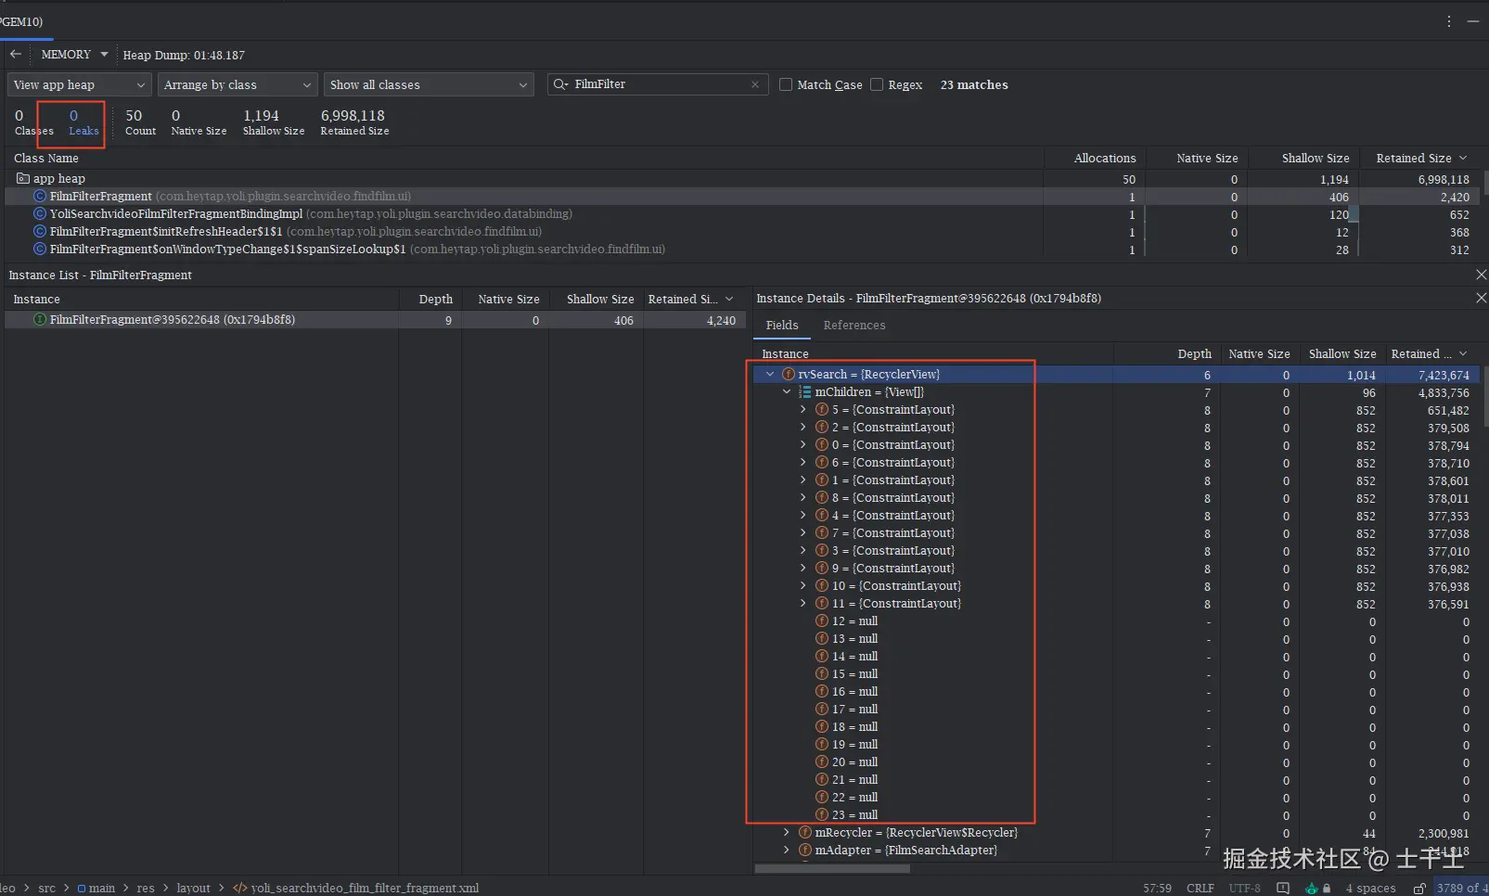
Task: Click the app heap folder icon
Action: point(23,178)
